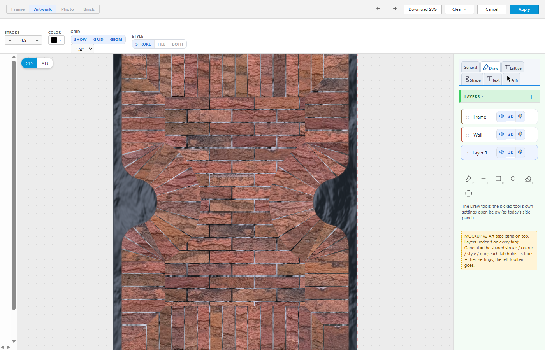Image resolution: width=545 pixels, height=350 pixels.
Task: Toggle 3D for the Wall layer
Action: [x=511, y=134]
